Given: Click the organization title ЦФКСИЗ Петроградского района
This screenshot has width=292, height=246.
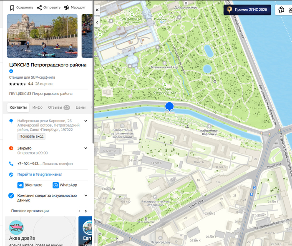Looking at the screenshot, I should point(48,65).
